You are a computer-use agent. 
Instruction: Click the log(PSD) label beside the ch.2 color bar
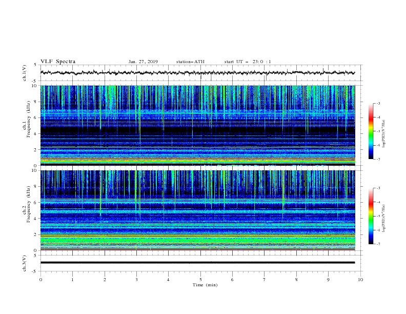(x=384, y=219)
